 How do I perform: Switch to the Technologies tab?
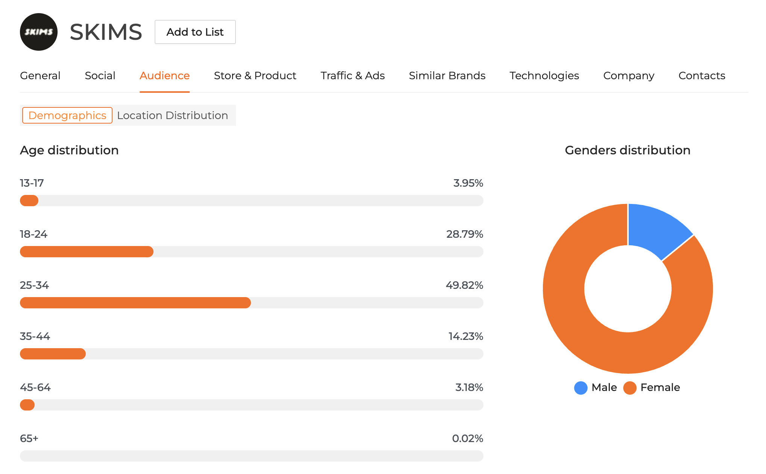(544, 75)
